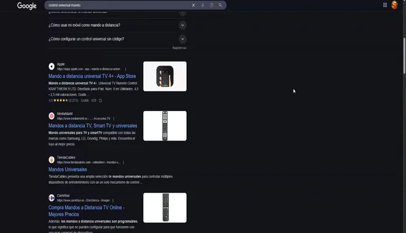Open "Mando a distancia universal TV 4+ - App Store"
This screenshot has width=406, height=233.
click(x=92, y=76)
